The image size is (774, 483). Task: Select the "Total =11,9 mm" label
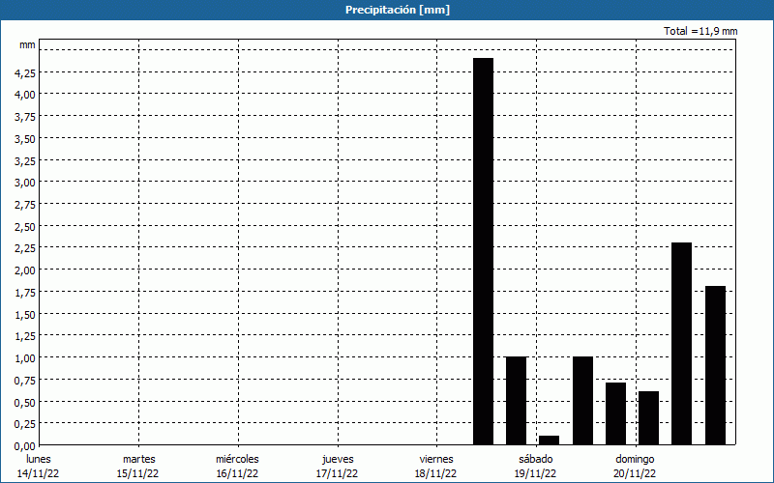(x=700, y=31)
